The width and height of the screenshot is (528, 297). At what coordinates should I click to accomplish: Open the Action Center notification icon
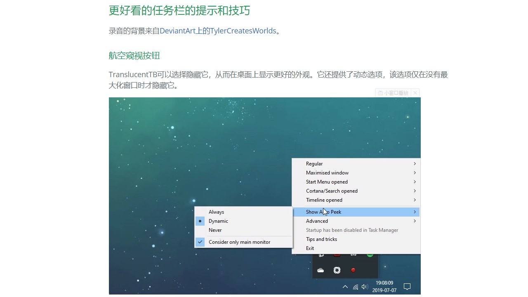[407, 287]
